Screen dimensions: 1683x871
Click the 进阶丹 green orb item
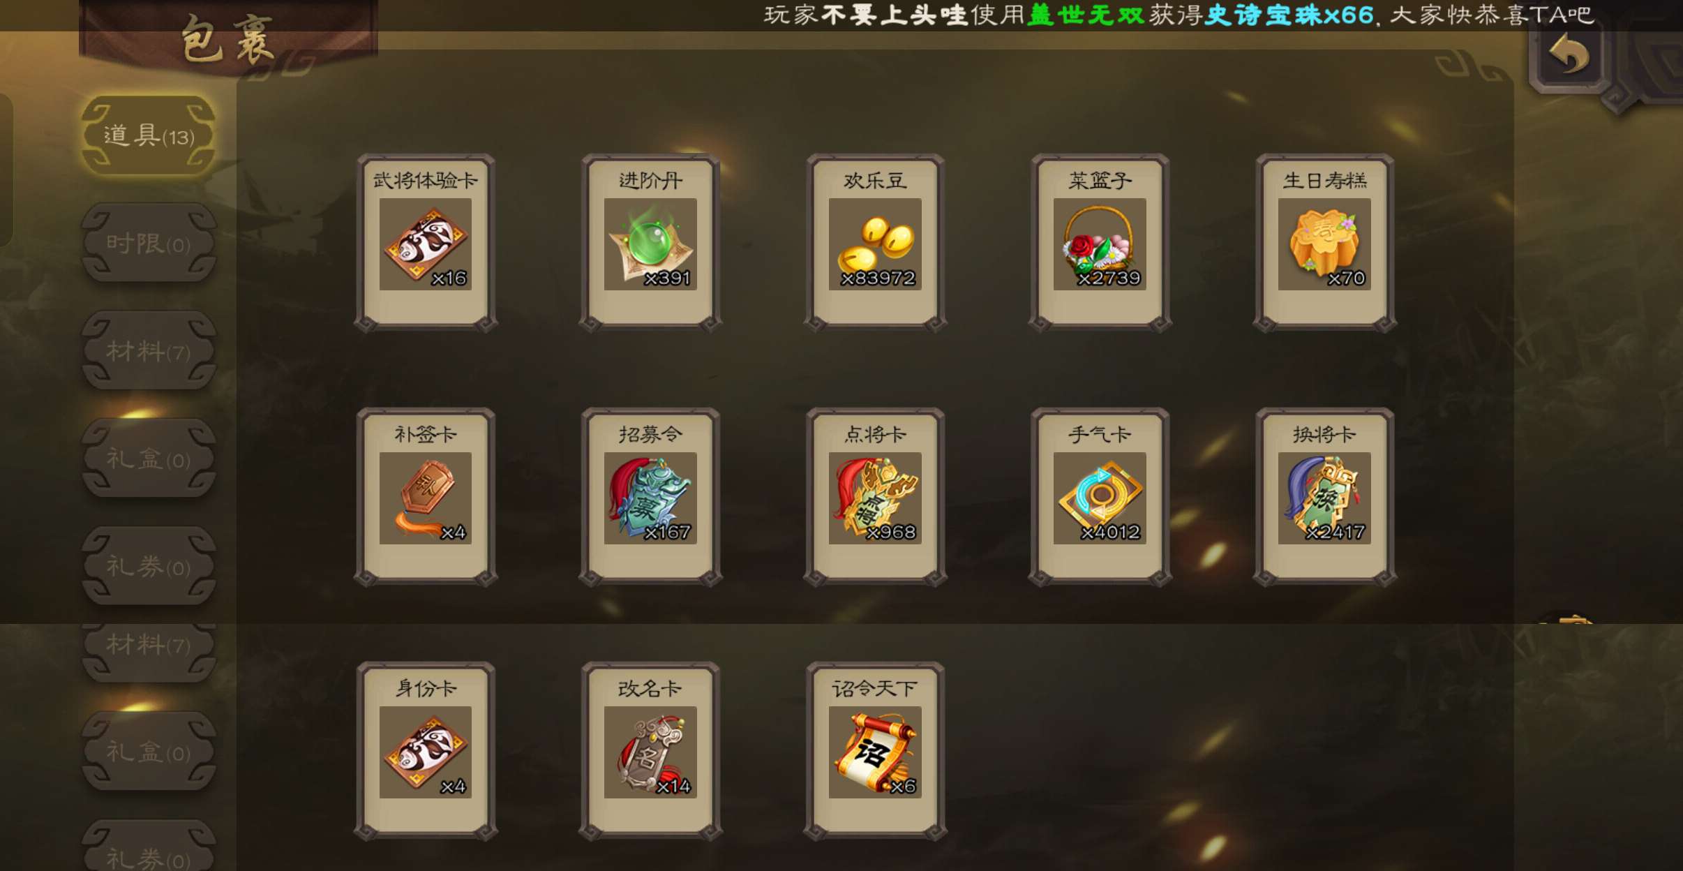650,243
